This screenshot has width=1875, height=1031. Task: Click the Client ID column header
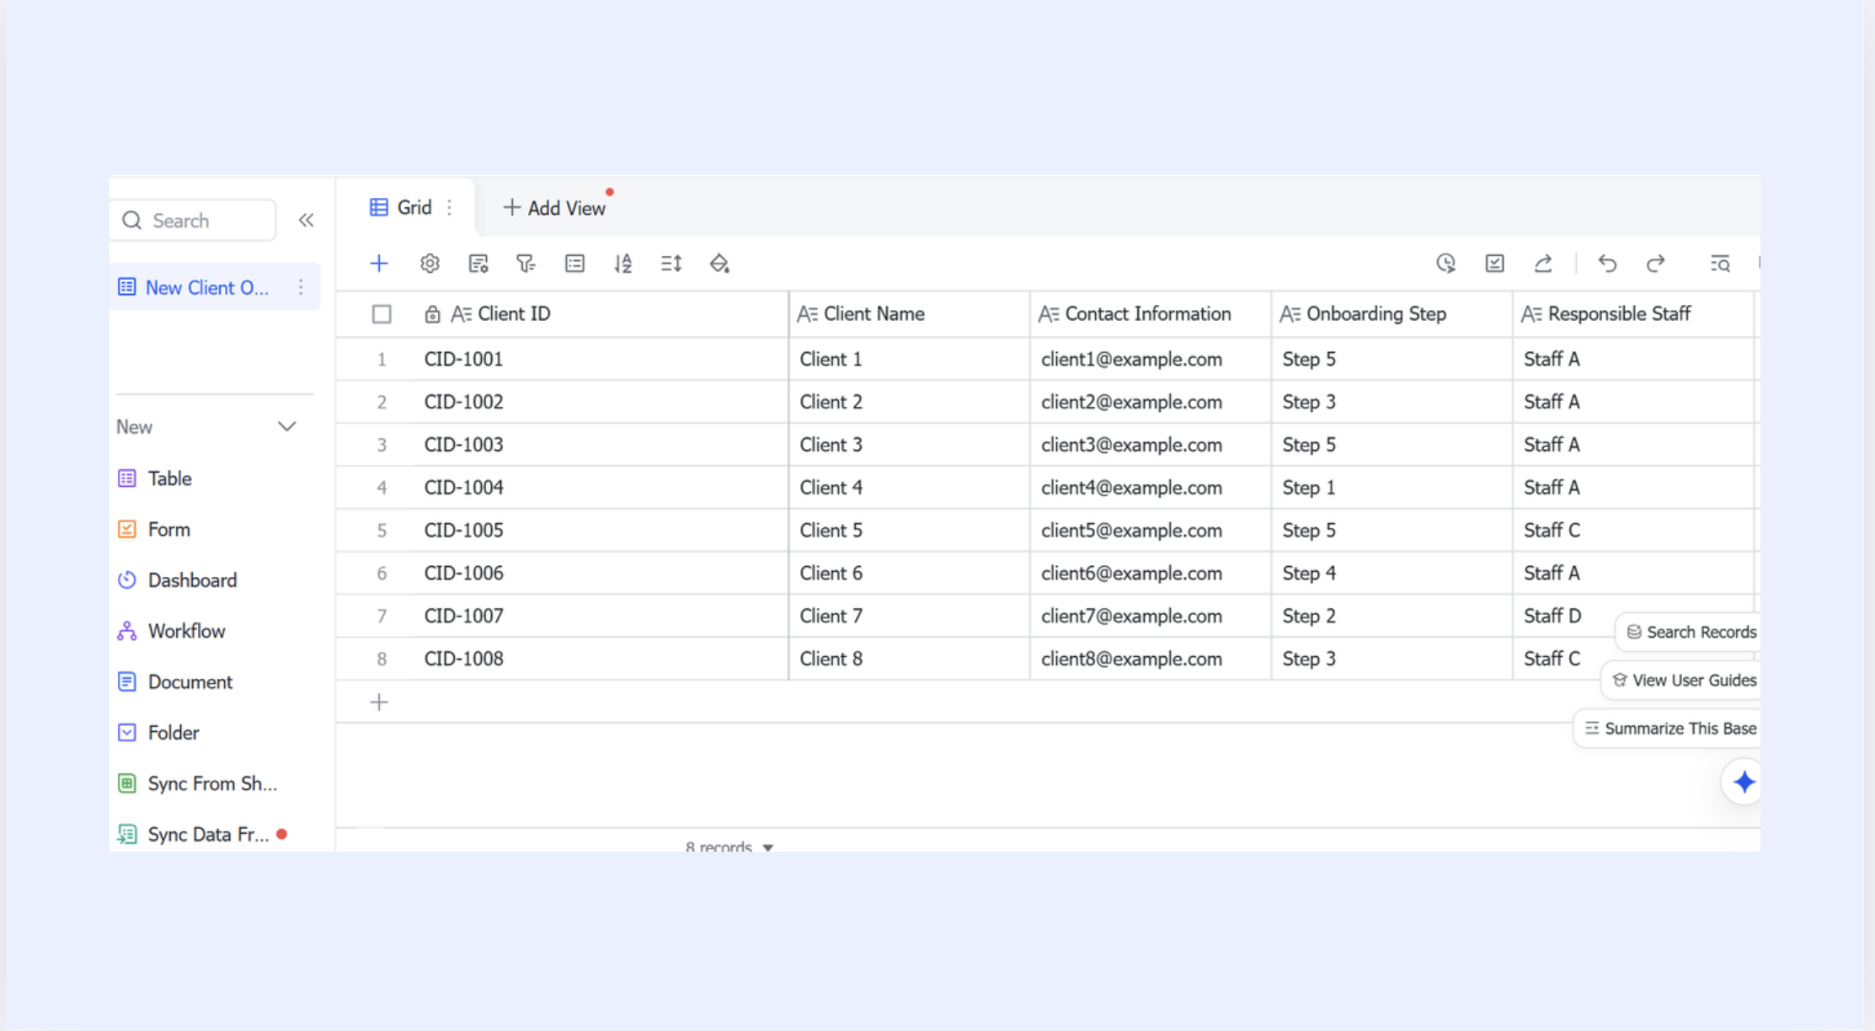coord(562,314)
